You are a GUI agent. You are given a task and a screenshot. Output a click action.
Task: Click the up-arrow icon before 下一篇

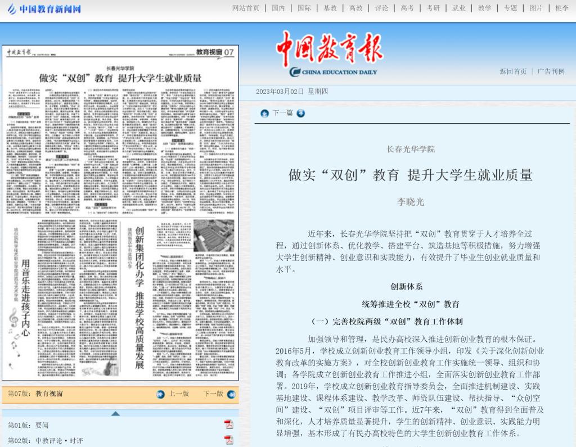point(264,114)
